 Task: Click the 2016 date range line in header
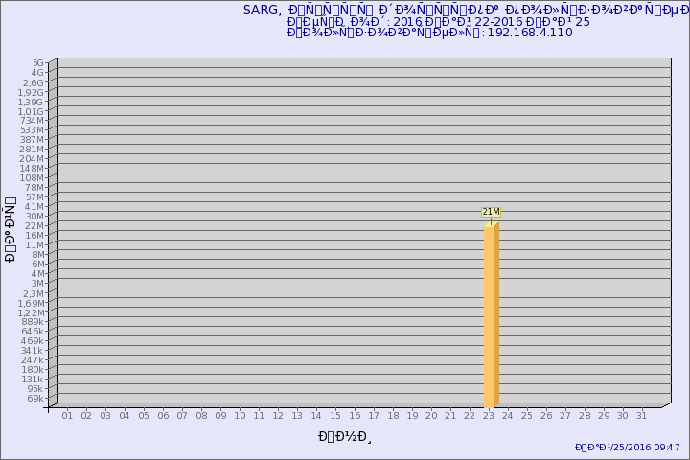tap(438, 22)
